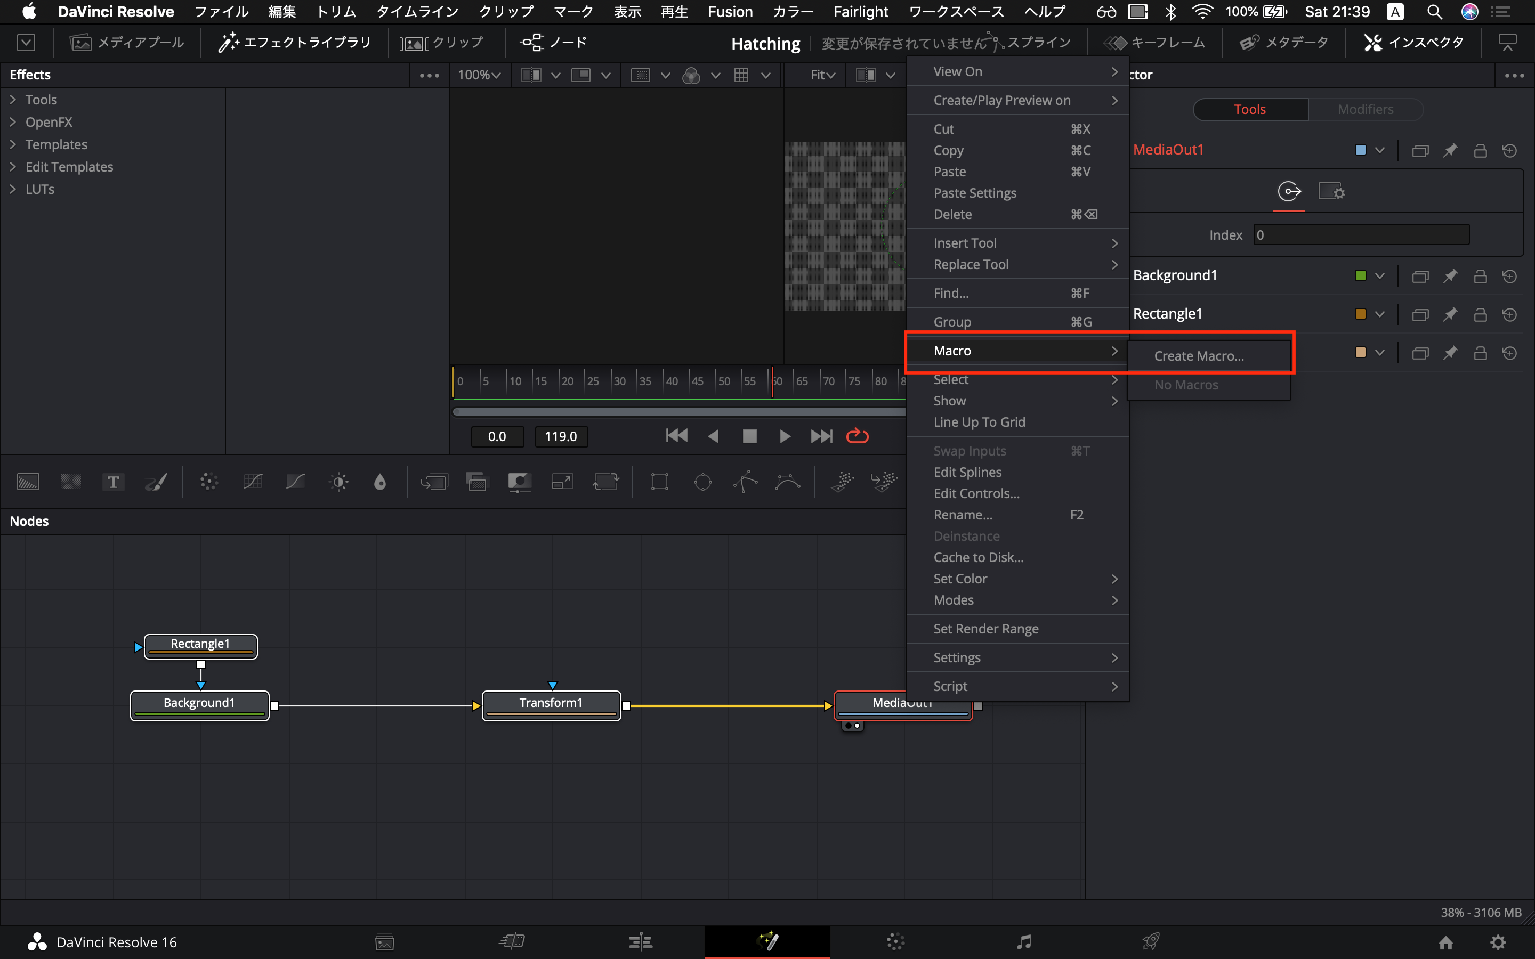Jump to the first frame button
Screen dimensions: 1535x959
click(x=677, y=436)
